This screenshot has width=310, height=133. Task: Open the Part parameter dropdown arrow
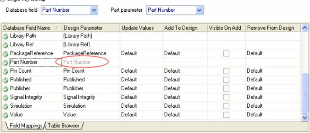click(199, 10)
